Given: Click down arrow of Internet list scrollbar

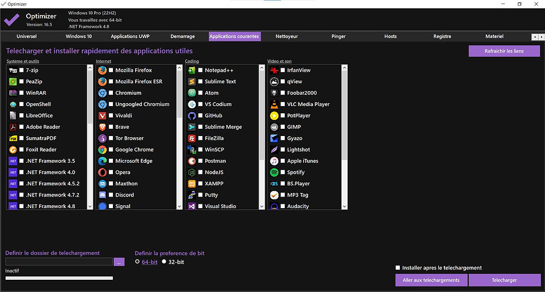Looking at the screenshot, I should (x=179, y=207).
